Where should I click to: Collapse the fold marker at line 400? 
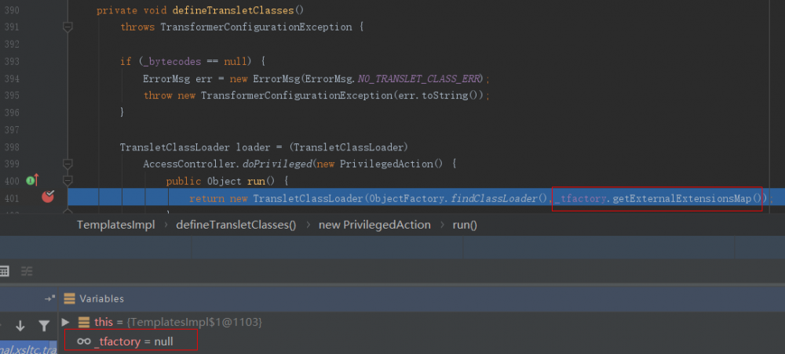coord(68,180)
